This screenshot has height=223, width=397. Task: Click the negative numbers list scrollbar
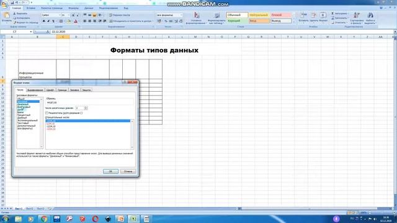pos(132,134)
